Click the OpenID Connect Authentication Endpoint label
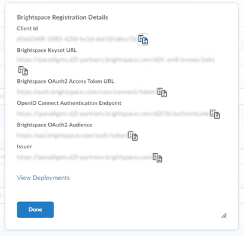 point(69,103)
